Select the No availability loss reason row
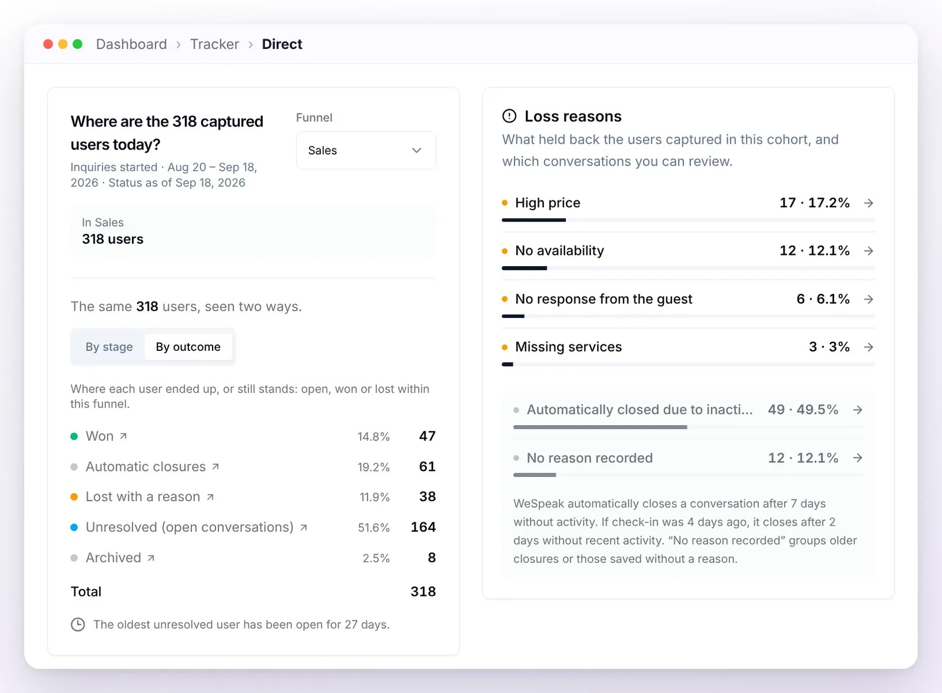The height and width of the screenshot is (693, 942). tap(688, 256)
